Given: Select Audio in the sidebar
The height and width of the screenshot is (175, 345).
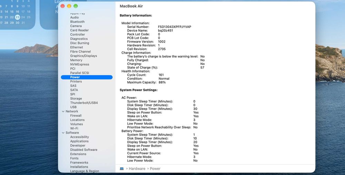Looking at the screenshot, I should coord(75,17).
